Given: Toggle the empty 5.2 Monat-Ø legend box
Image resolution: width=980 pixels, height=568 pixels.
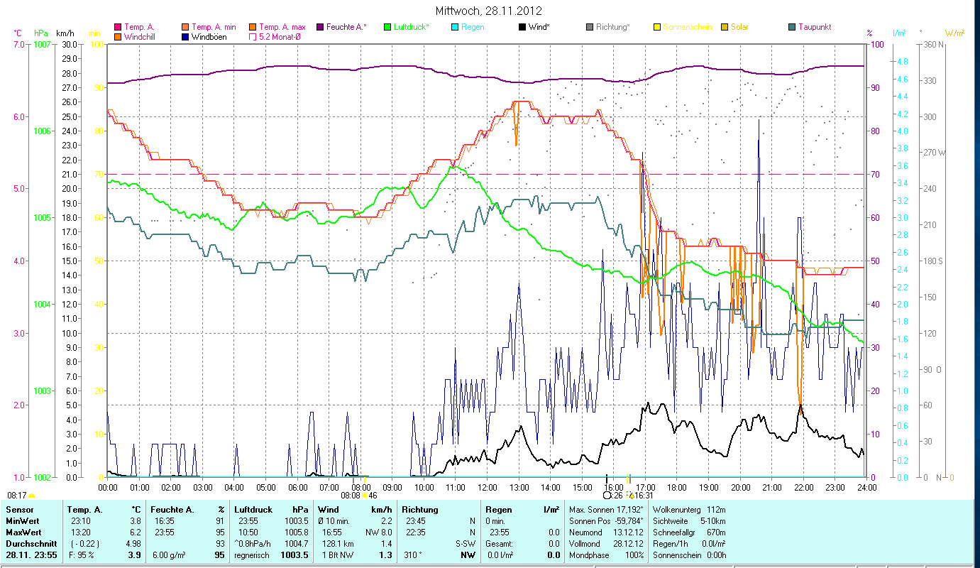Looking at the screenshot, I should pyautogui.click(x=253, y=37).
